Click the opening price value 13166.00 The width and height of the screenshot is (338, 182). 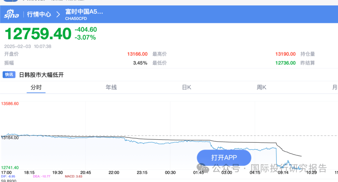[x=137, y=54]
